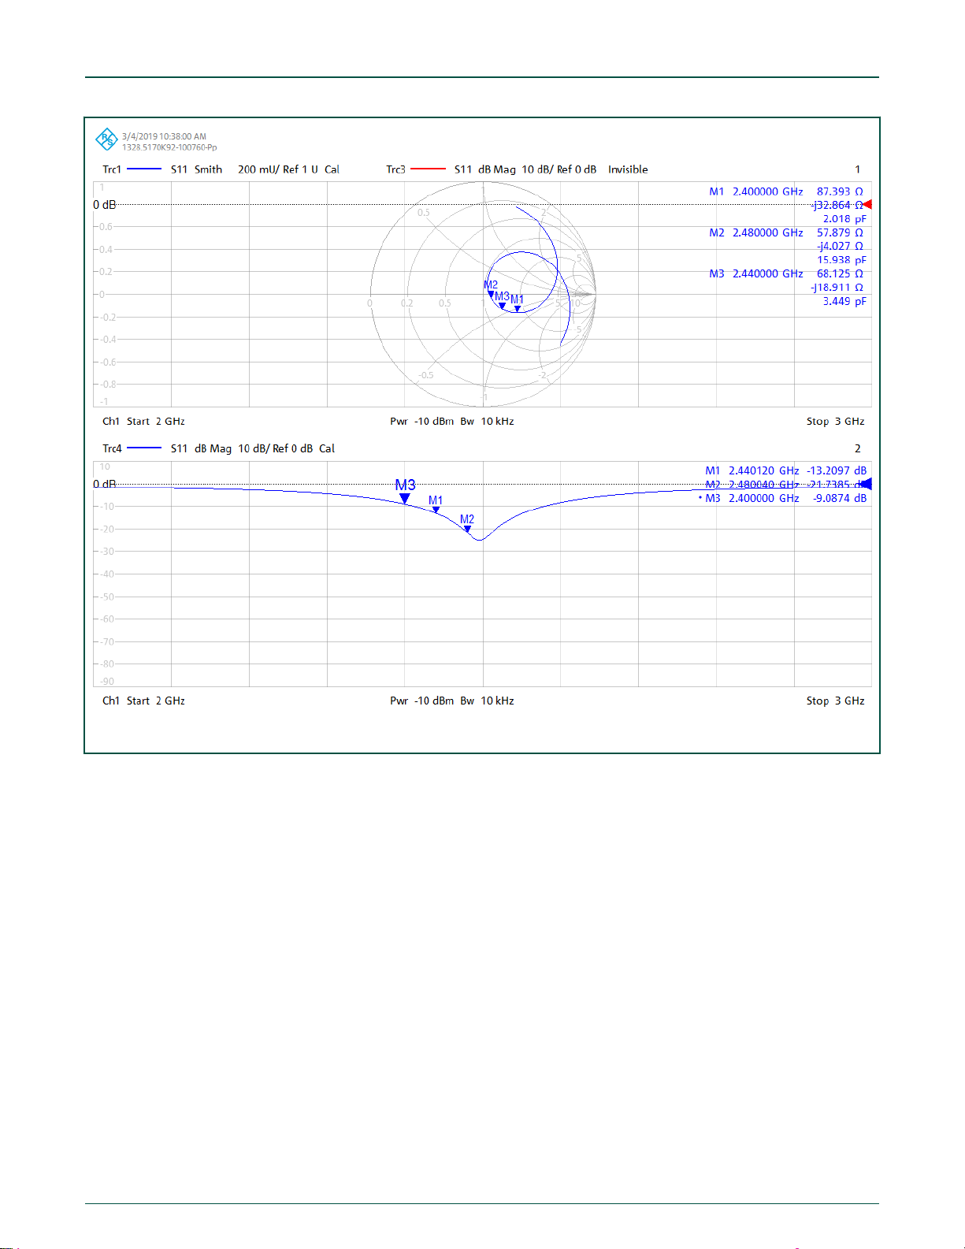Click the '57.879 Ω' resistance value
Viewport: 965px width, 1249px height.
pyautogui.click(x=840, y=232)
